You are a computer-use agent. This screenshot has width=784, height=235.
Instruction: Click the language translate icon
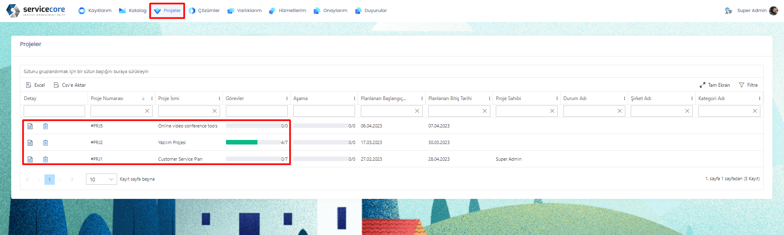point(728,11)
